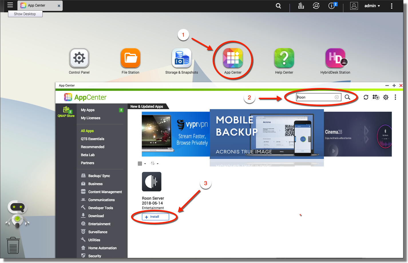Open the Control Panel desktop icon
Screen dimensions: 408x263
[79, 58]
